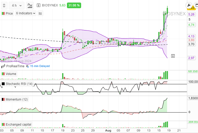
Task: Open the Volume indicator label
Action: [x=9, y=74]
